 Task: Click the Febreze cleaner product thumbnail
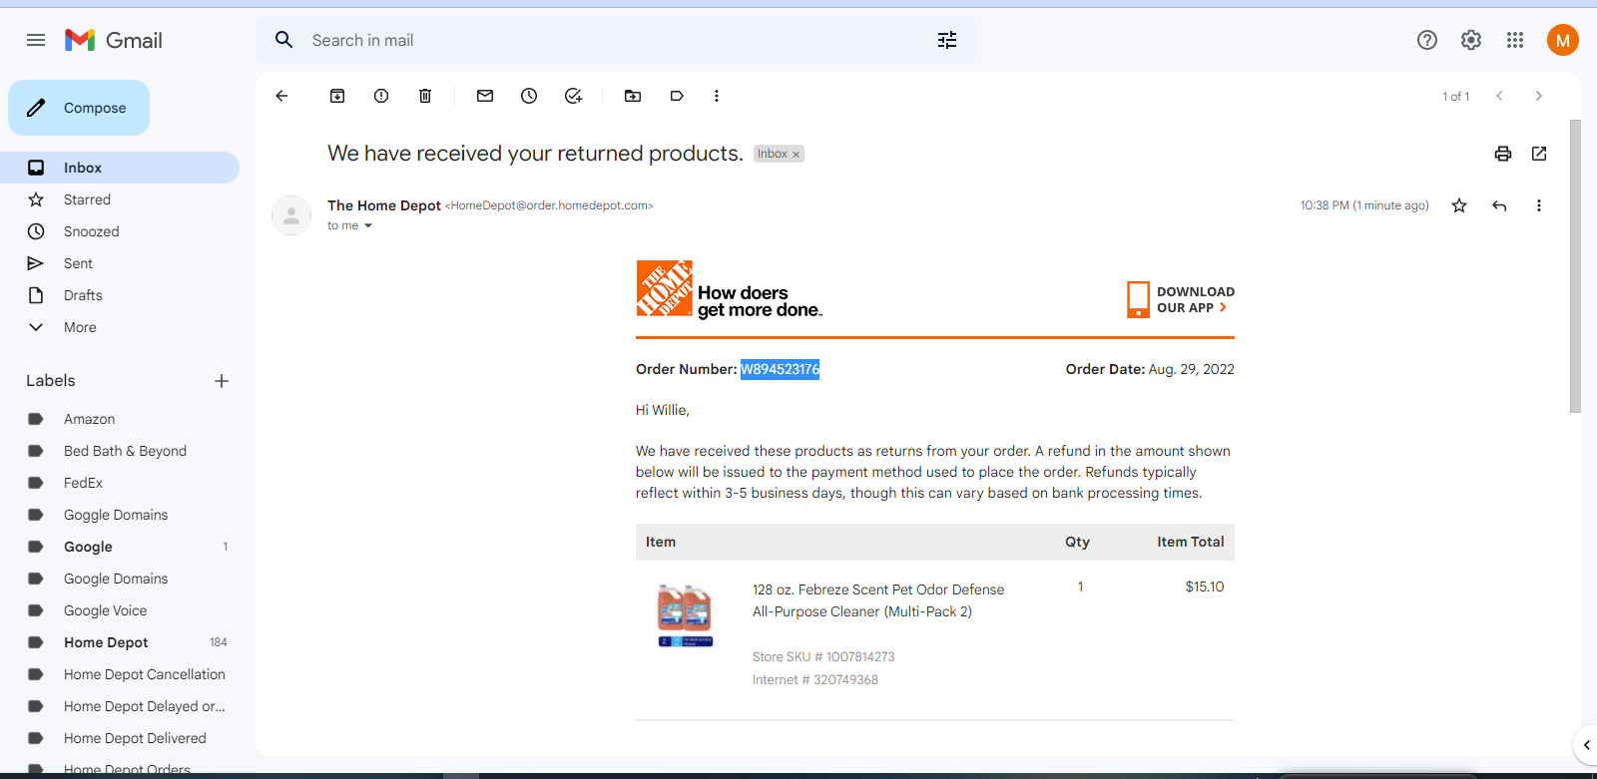(685, 615)
